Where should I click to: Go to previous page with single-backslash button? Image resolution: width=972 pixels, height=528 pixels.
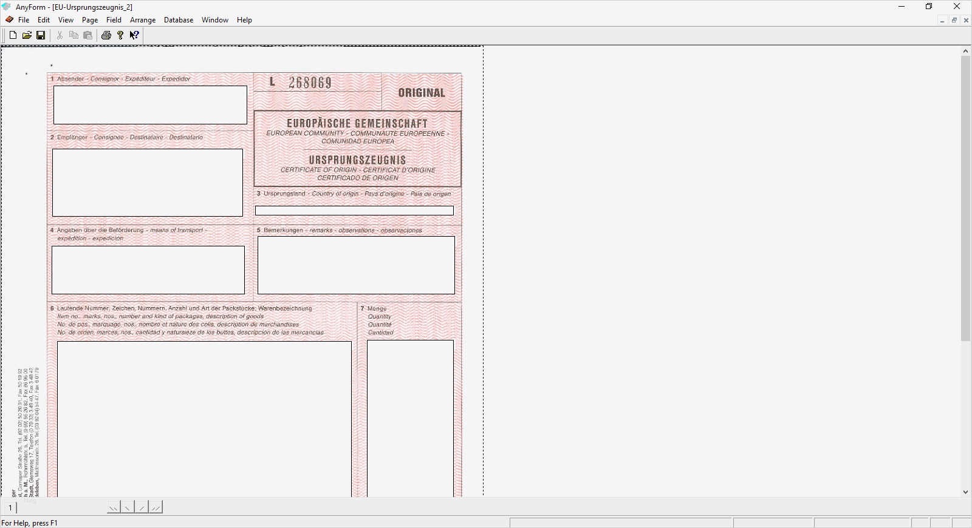pos(128,507)
